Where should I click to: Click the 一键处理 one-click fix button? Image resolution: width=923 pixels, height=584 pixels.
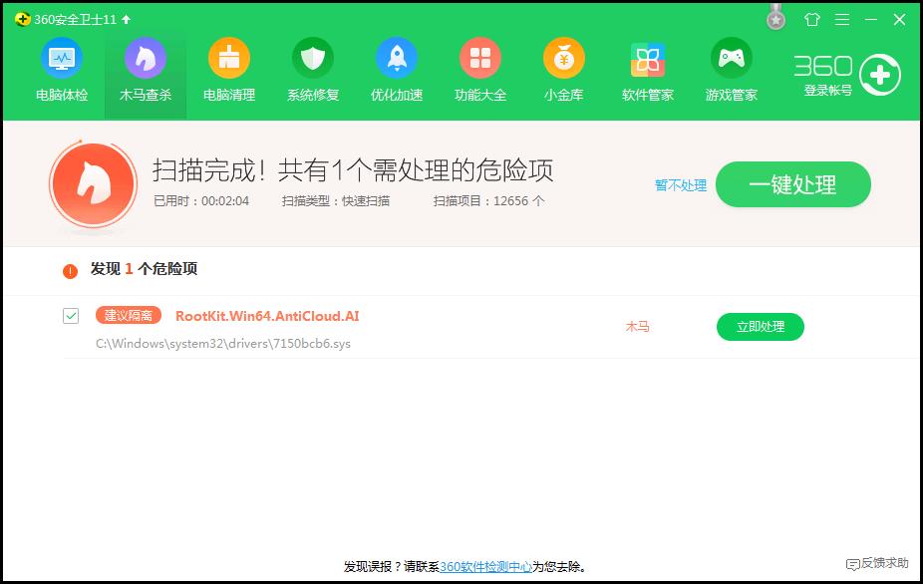click(x=792, y=184)
